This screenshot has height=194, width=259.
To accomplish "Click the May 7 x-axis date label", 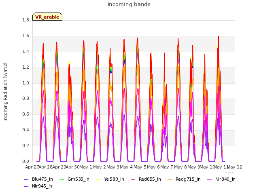I will click(x=167, y=167).
